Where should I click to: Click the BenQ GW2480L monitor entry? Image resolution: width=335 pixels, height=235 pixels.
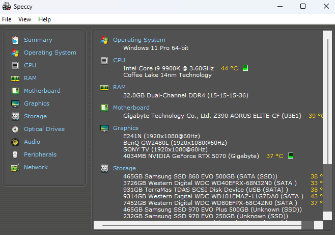(x=175, y=143)
